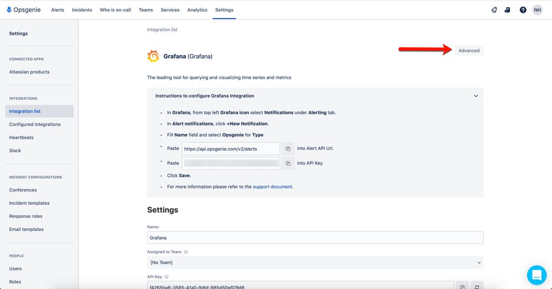Open the rocket what's new icon
Viewport: 552px width, 289px height.
pyautogui.click(x=495, y=10)
